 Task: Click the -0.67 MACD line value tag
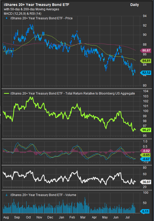(145, 159)
